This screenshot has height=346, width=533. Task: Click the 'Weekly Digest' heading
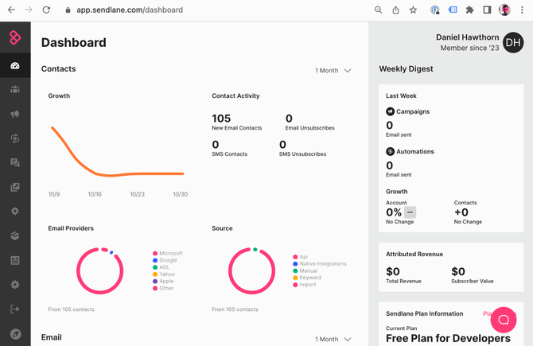[406, 69]
